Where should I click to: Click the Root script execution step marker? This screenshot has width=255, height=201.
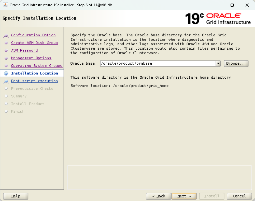[6, 81]
